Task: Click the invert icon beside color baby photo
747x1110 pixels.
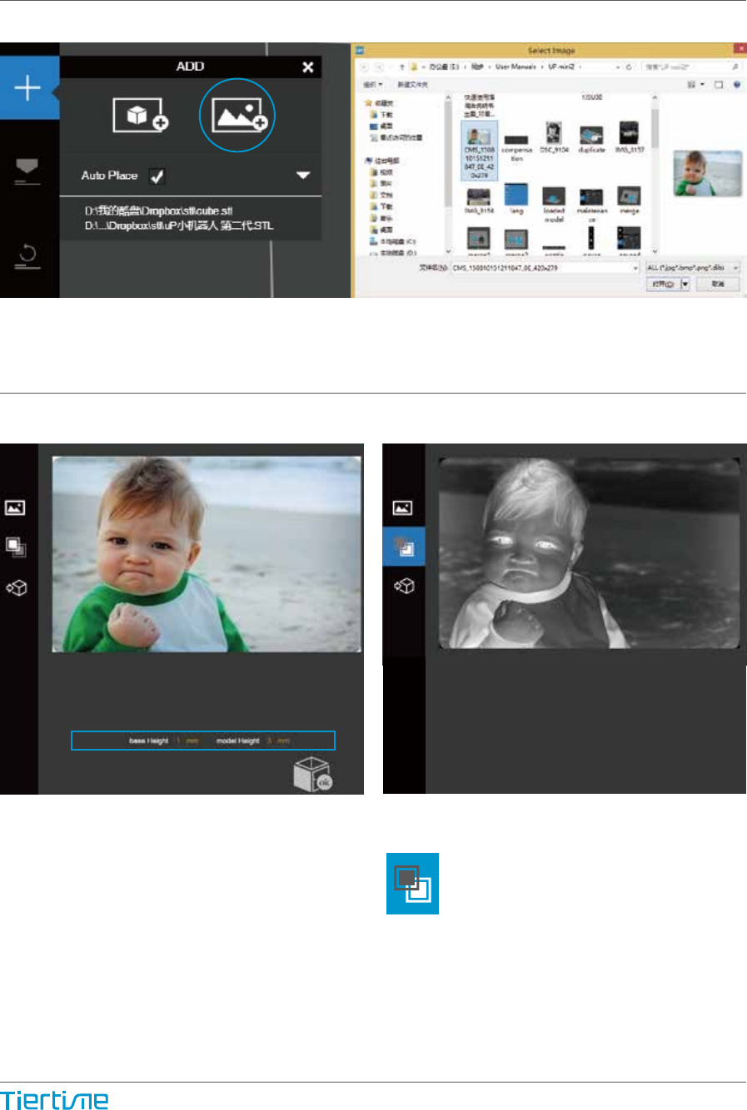Action: (16, 547)
